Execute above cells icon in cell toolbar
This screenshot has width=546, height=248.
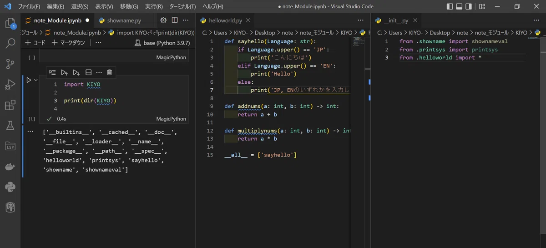coord(64,72)
